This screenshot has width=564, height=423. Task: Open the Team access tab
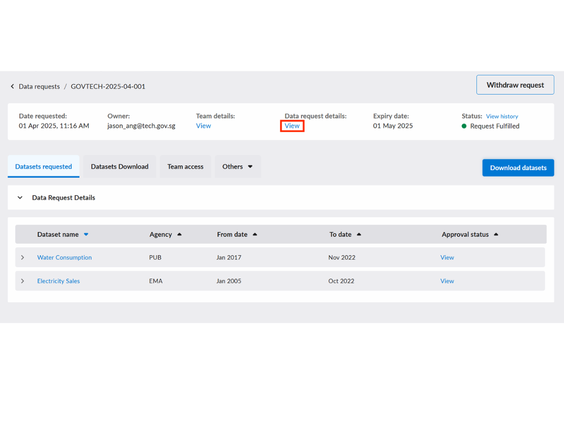point(186,166)
